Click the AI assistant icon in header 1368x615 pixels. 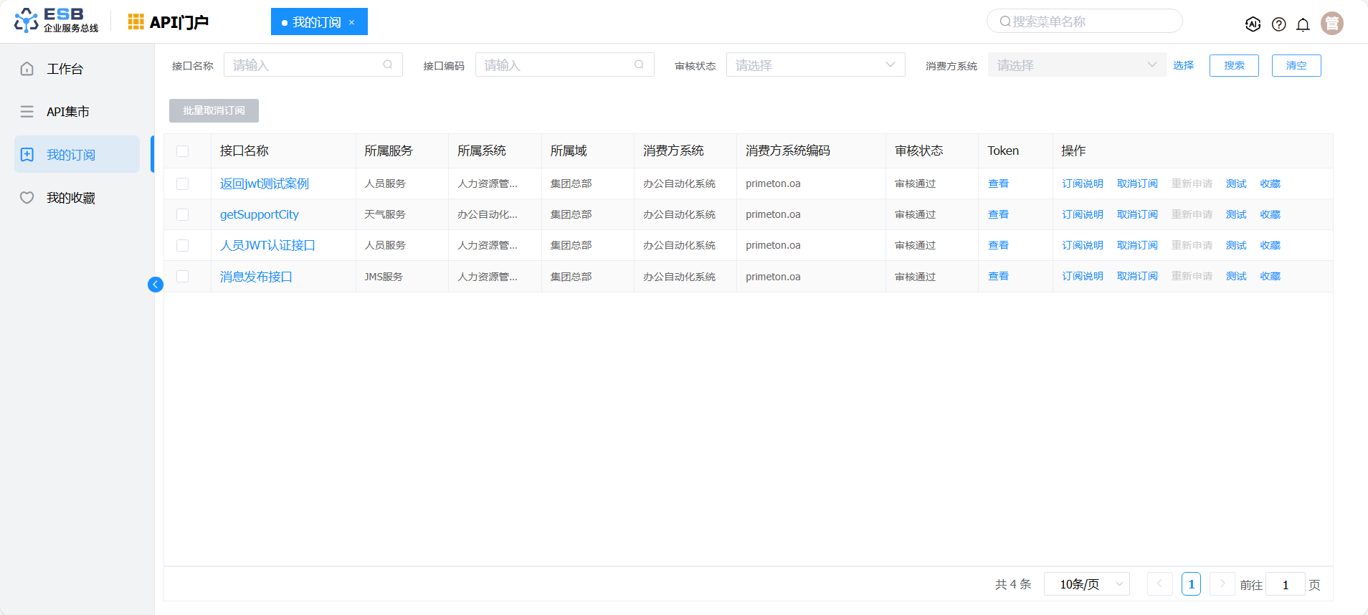[x=1253, y=24]
